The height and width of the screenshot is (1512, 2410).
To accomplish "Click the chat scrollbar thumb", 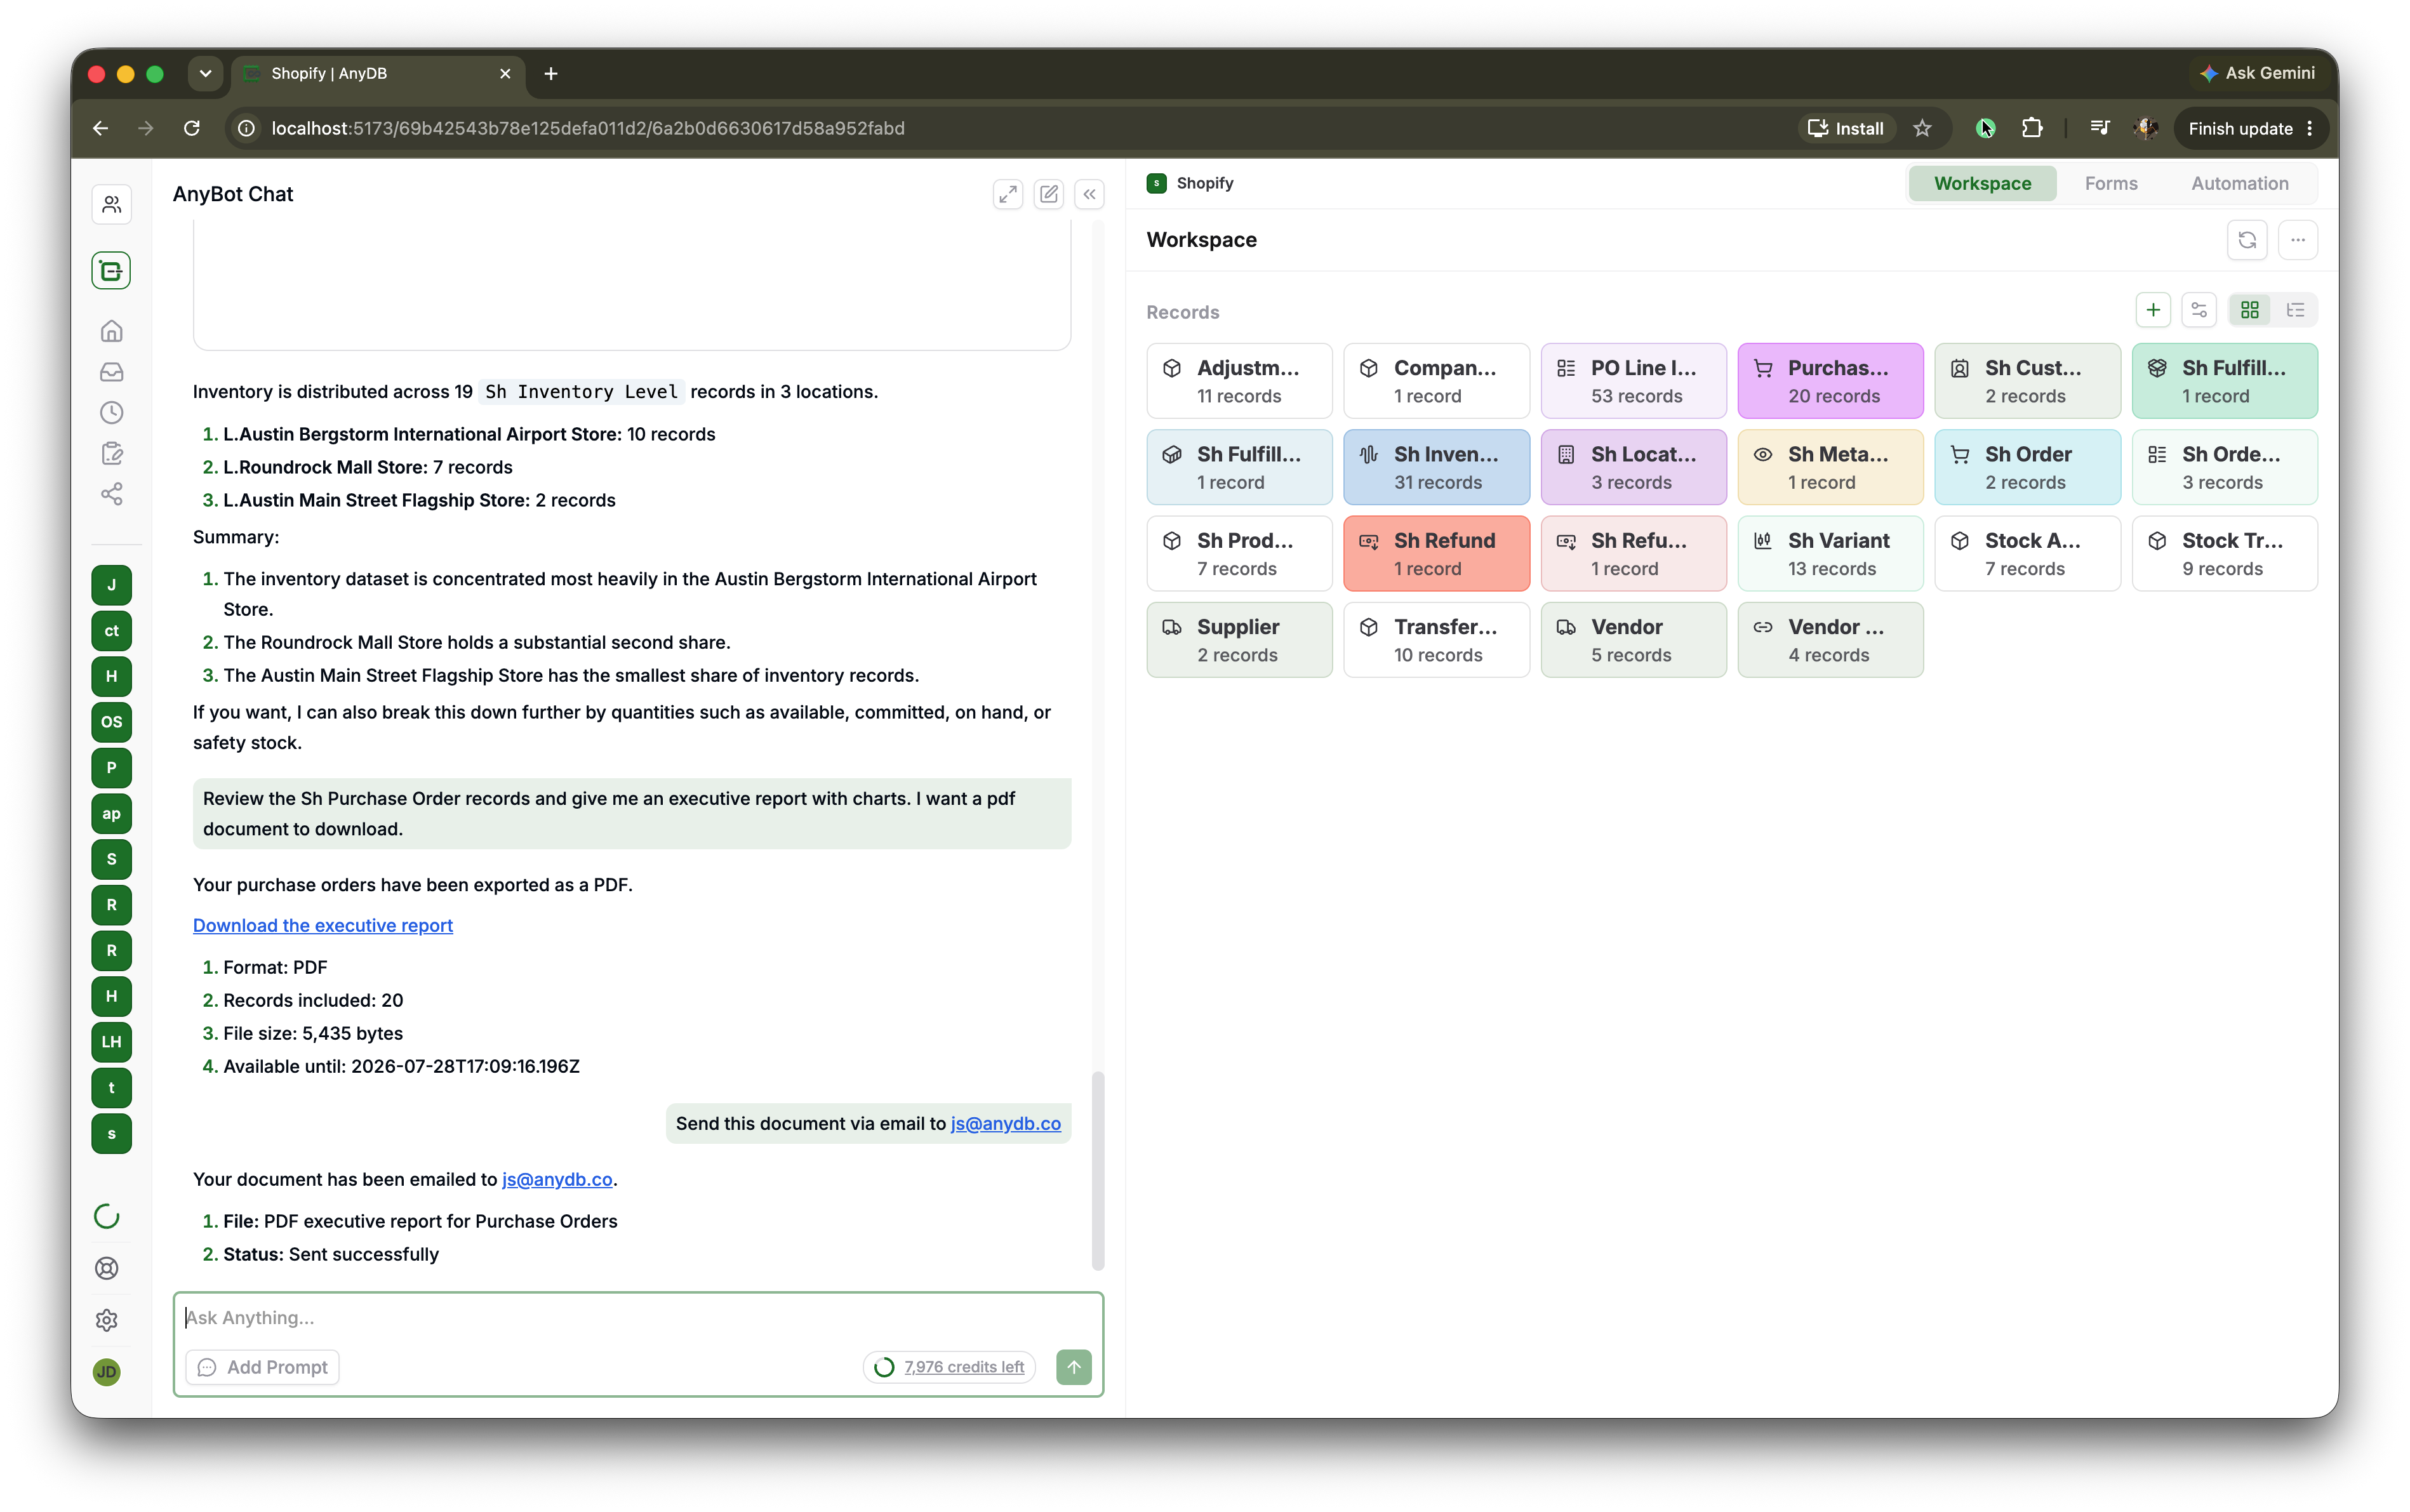I will (x=1098, y=1170).
